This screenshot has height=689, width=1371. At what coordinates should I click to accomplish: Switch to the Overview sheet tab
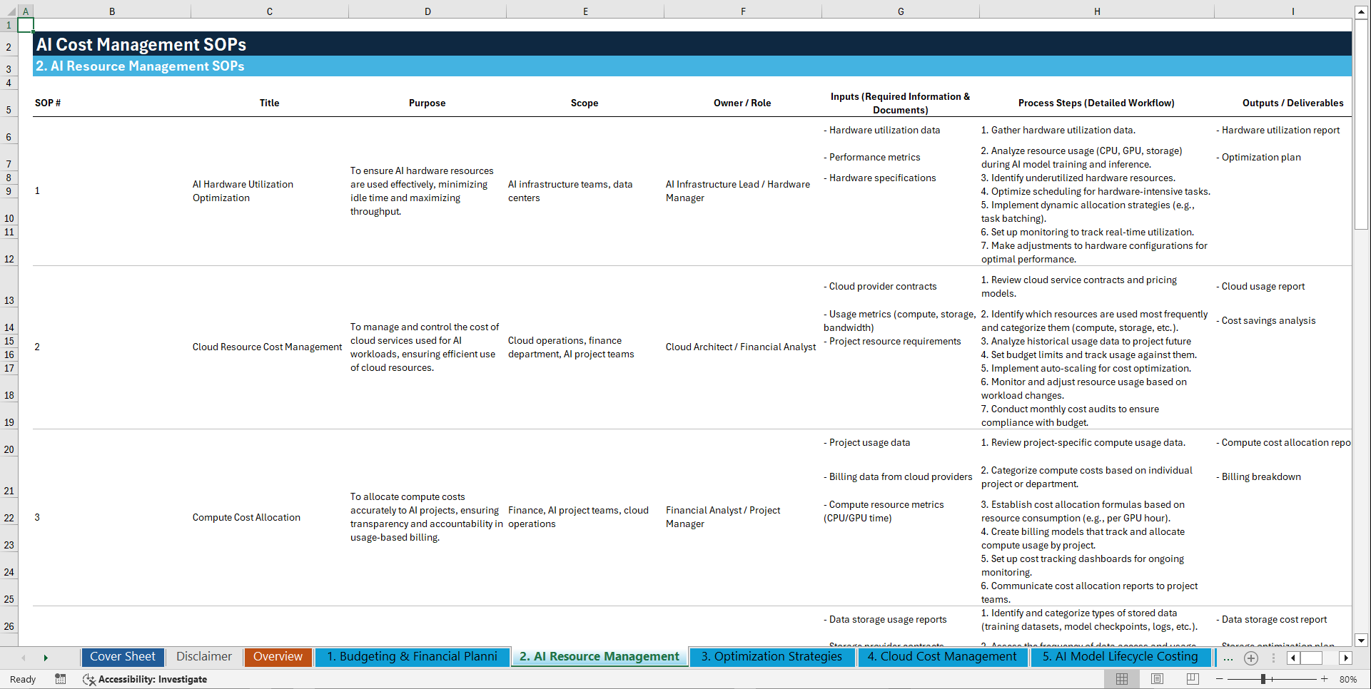point(278,656)
